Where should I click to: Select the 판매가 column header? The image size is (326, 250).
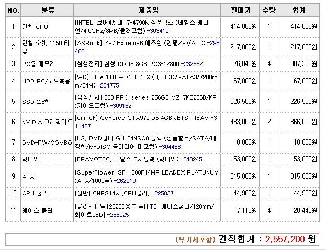(x=240, y=10)
